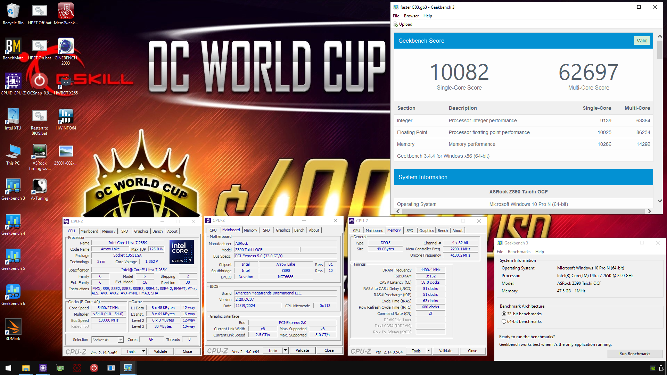Click the Core Speed value field
This screenshot has width=667, height=375.
[108, 308]
